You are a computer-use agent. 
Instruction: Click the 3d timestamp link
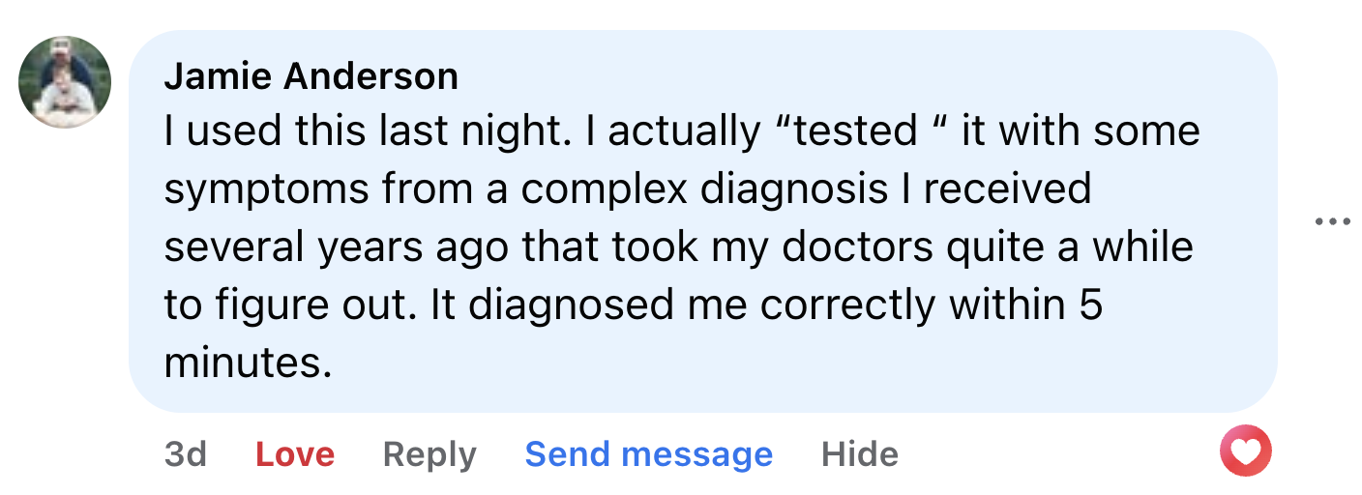pos(186,454)
